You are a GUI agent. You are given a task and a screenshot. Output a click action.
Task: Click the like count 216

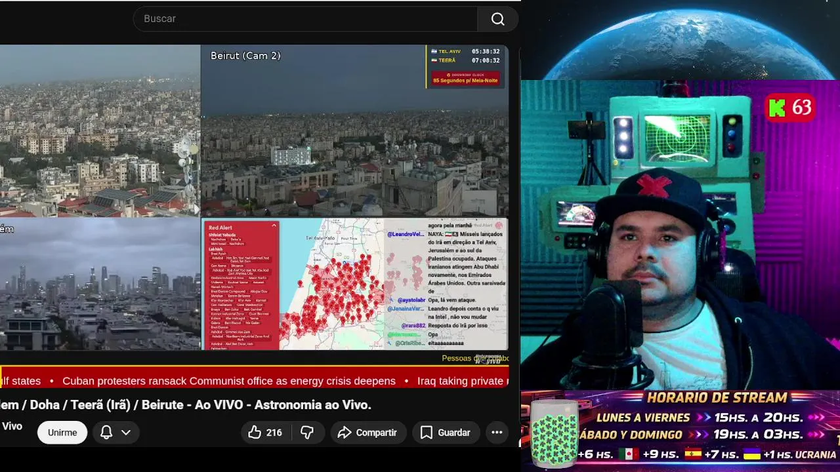coord(274,433)
